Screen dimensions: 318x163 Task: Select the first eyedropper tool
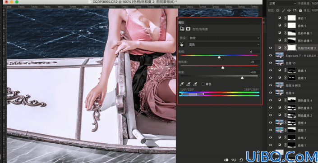tap(182, 84)
